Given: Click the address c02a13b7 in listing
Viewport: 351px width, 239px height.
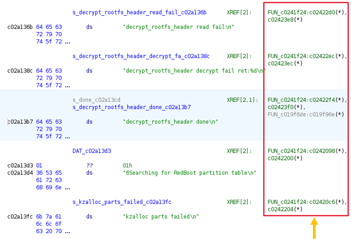Looking at the screenshot, I should 20,122.
